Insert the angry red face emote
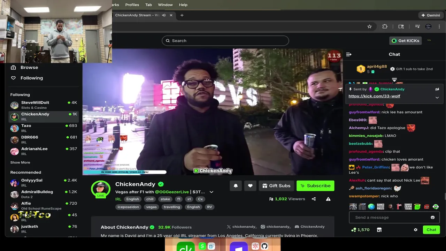Viewport: 446px width, 251px height. click(427, 206)
